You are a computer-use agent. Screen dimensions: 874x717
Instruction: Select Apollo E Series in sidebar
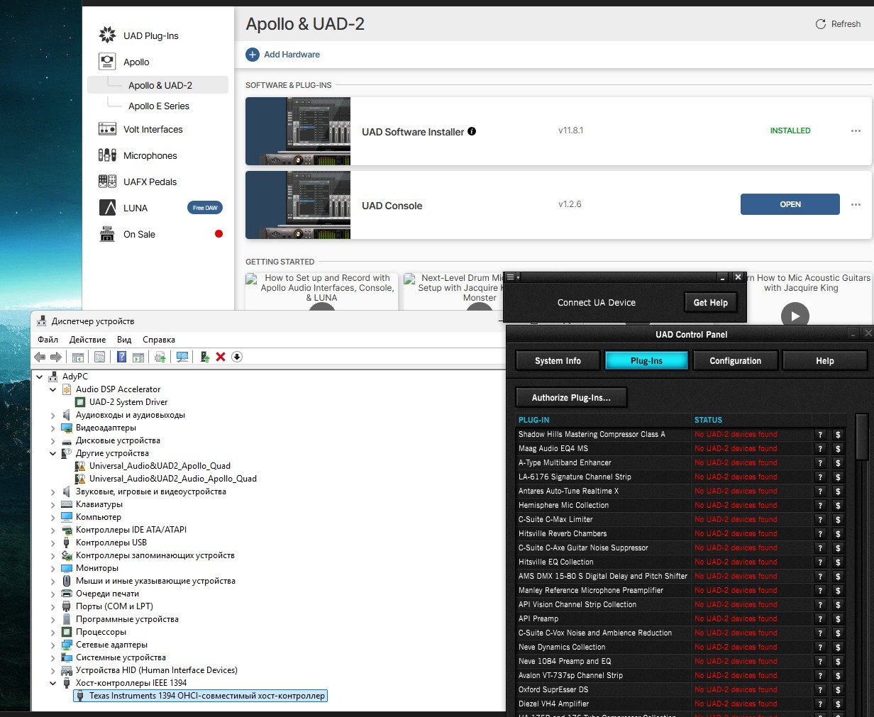pos(159,106)
